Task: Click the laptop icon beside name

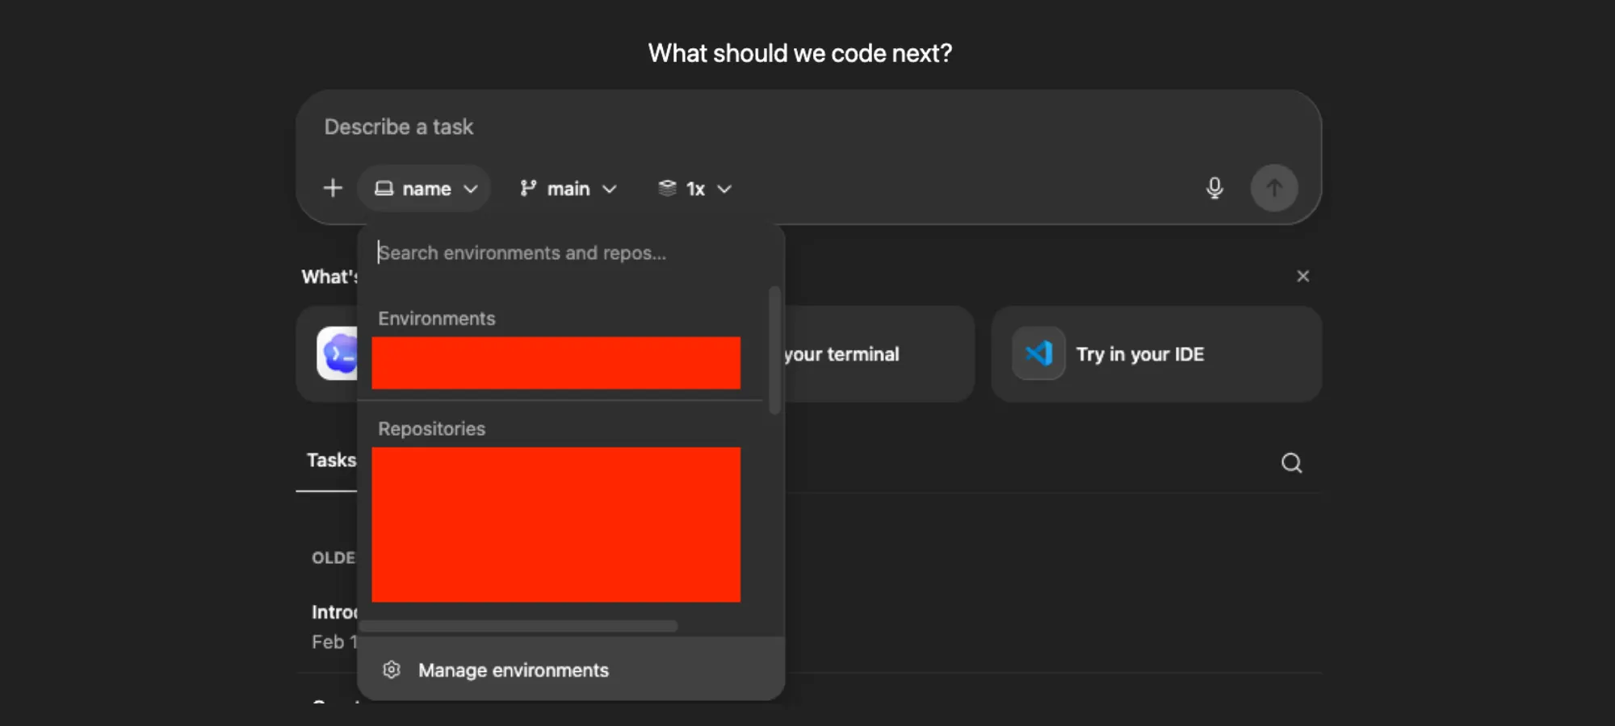Action: [x=384, y=188]
